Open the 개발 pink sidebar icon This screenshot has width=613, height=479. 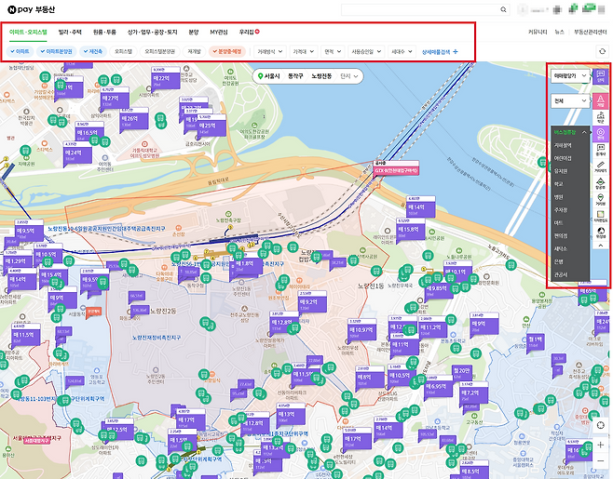600,100
